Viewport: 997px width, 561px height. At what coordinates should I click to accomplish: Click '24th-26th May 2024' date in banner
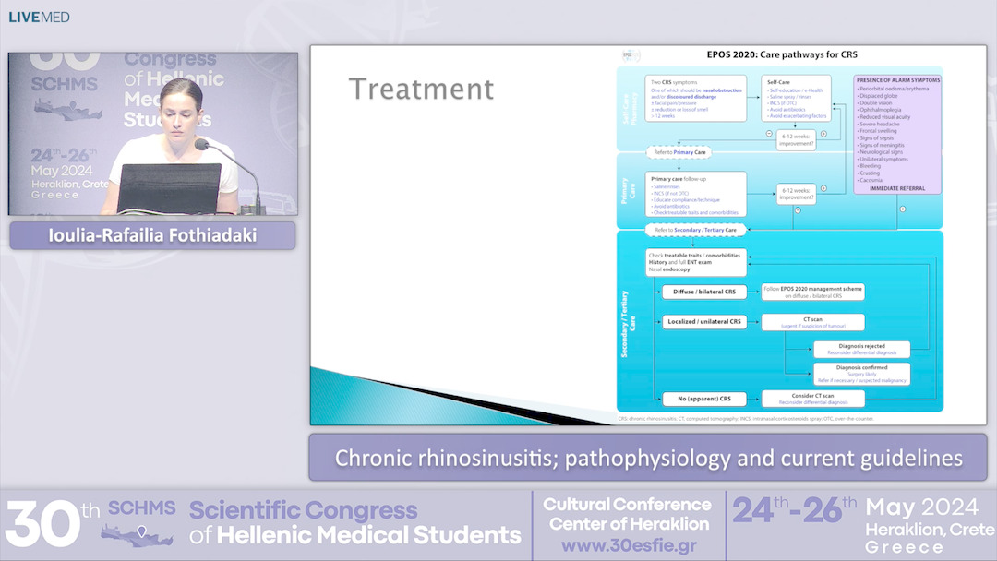tap(855, 509)
